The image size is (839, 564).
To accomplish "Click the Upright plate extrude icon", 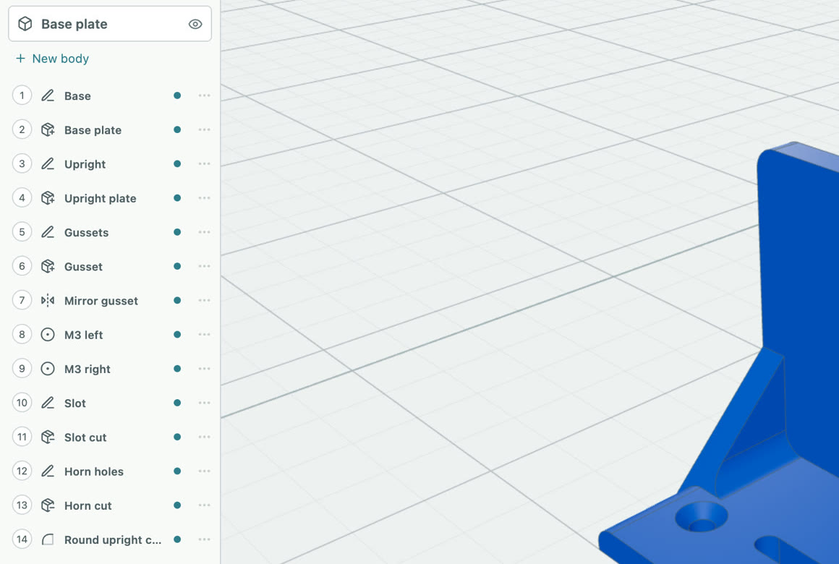I will click(48, 198).
